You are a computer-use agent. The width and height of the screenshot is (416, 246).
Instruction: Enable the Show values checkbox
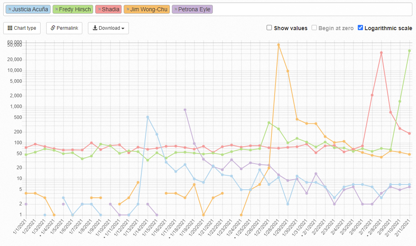pos(269,28)
